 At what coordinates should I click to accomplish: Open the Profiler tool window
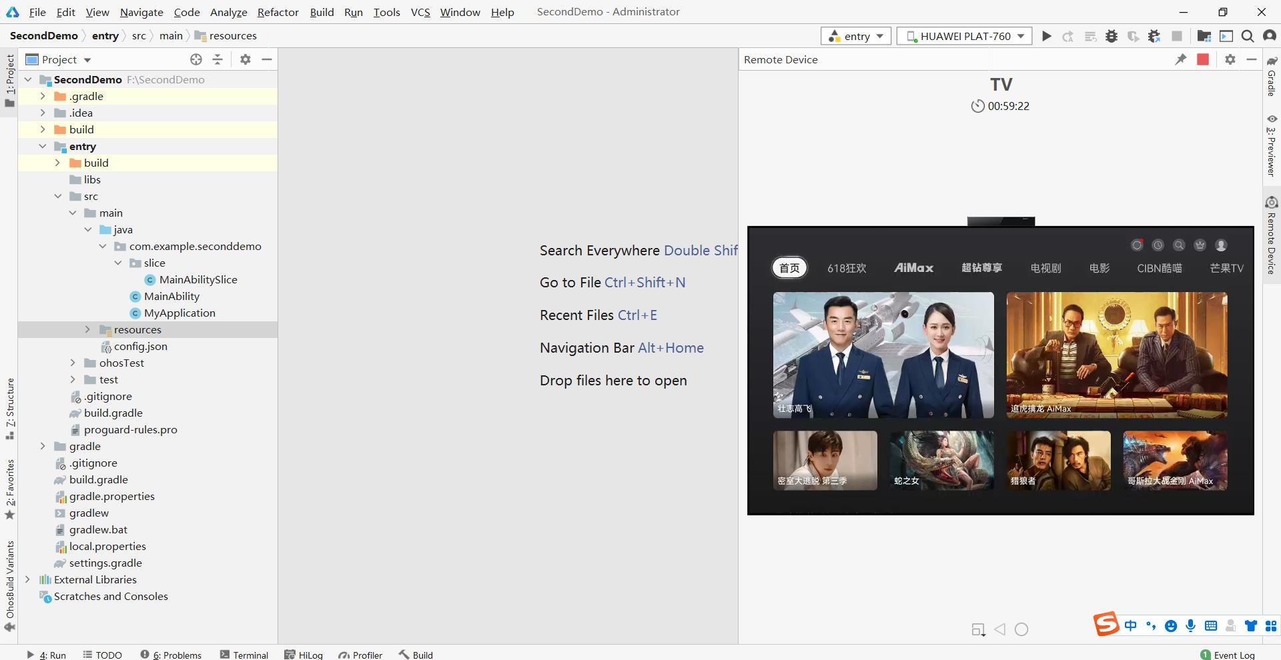tap(360, 655)
